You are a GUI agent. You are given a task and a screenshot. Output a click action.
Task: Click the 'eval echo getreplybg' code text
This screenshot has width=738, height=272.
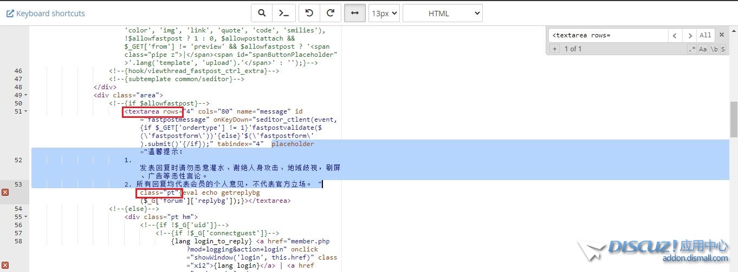pyautogui.click(x=222, y=193)
